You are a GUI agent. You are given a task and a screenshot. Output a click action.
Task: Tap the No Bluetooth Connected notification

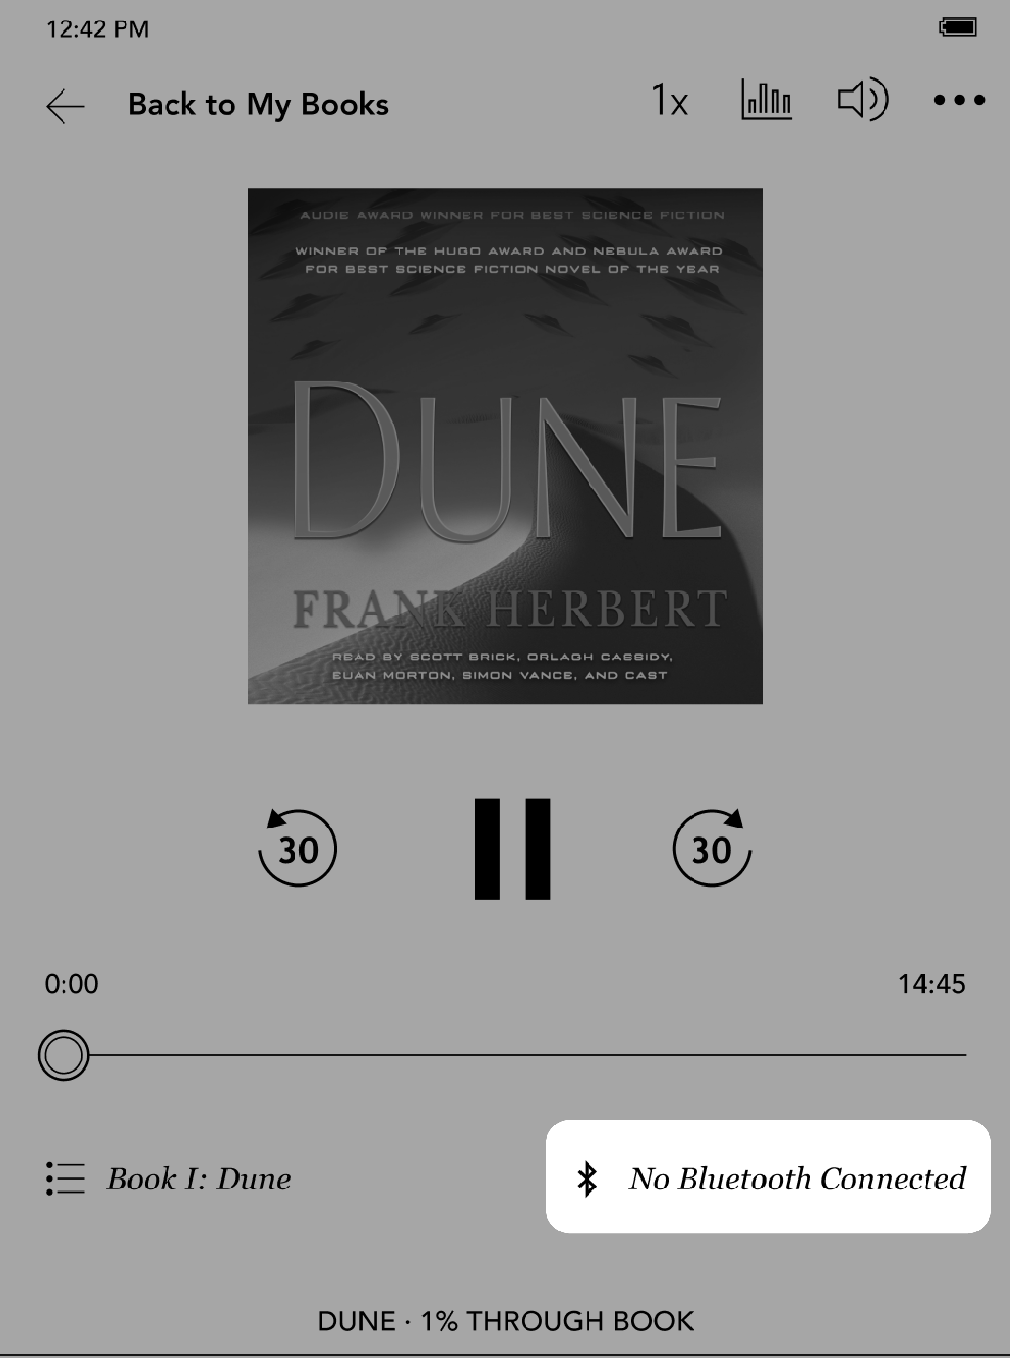point(767,1178)
